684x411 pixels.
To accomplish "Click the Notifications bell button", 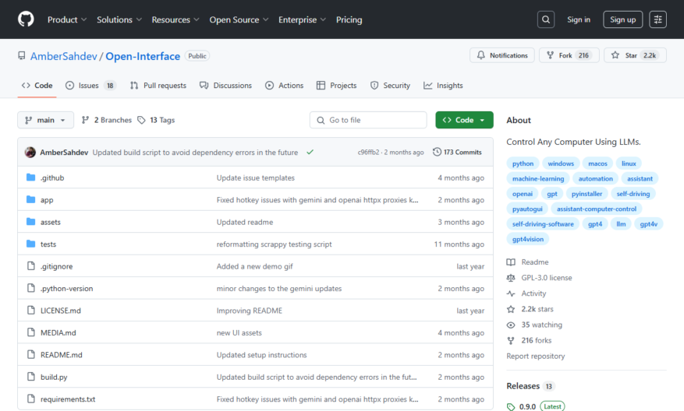I will tap(502, 55).
